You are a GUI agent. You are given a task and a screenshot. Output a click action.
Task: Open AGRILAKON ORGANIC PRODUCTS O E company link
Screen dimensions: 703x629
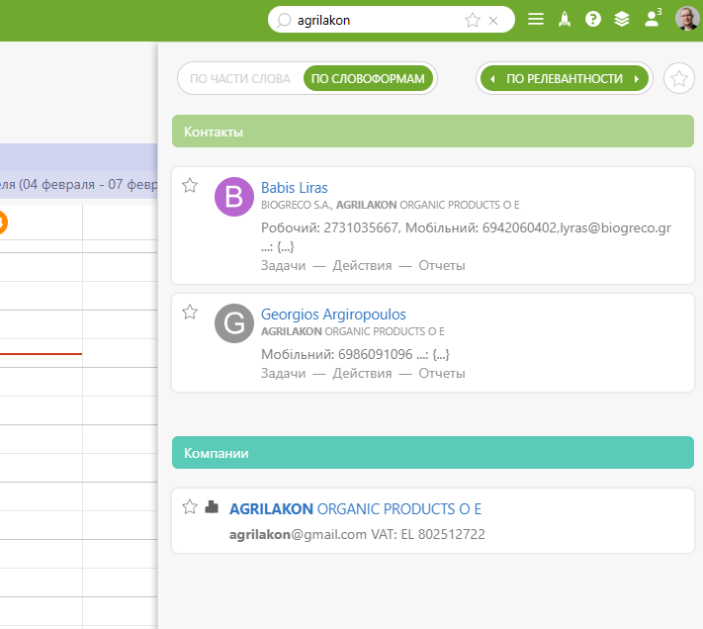click(x=356, y=509)
